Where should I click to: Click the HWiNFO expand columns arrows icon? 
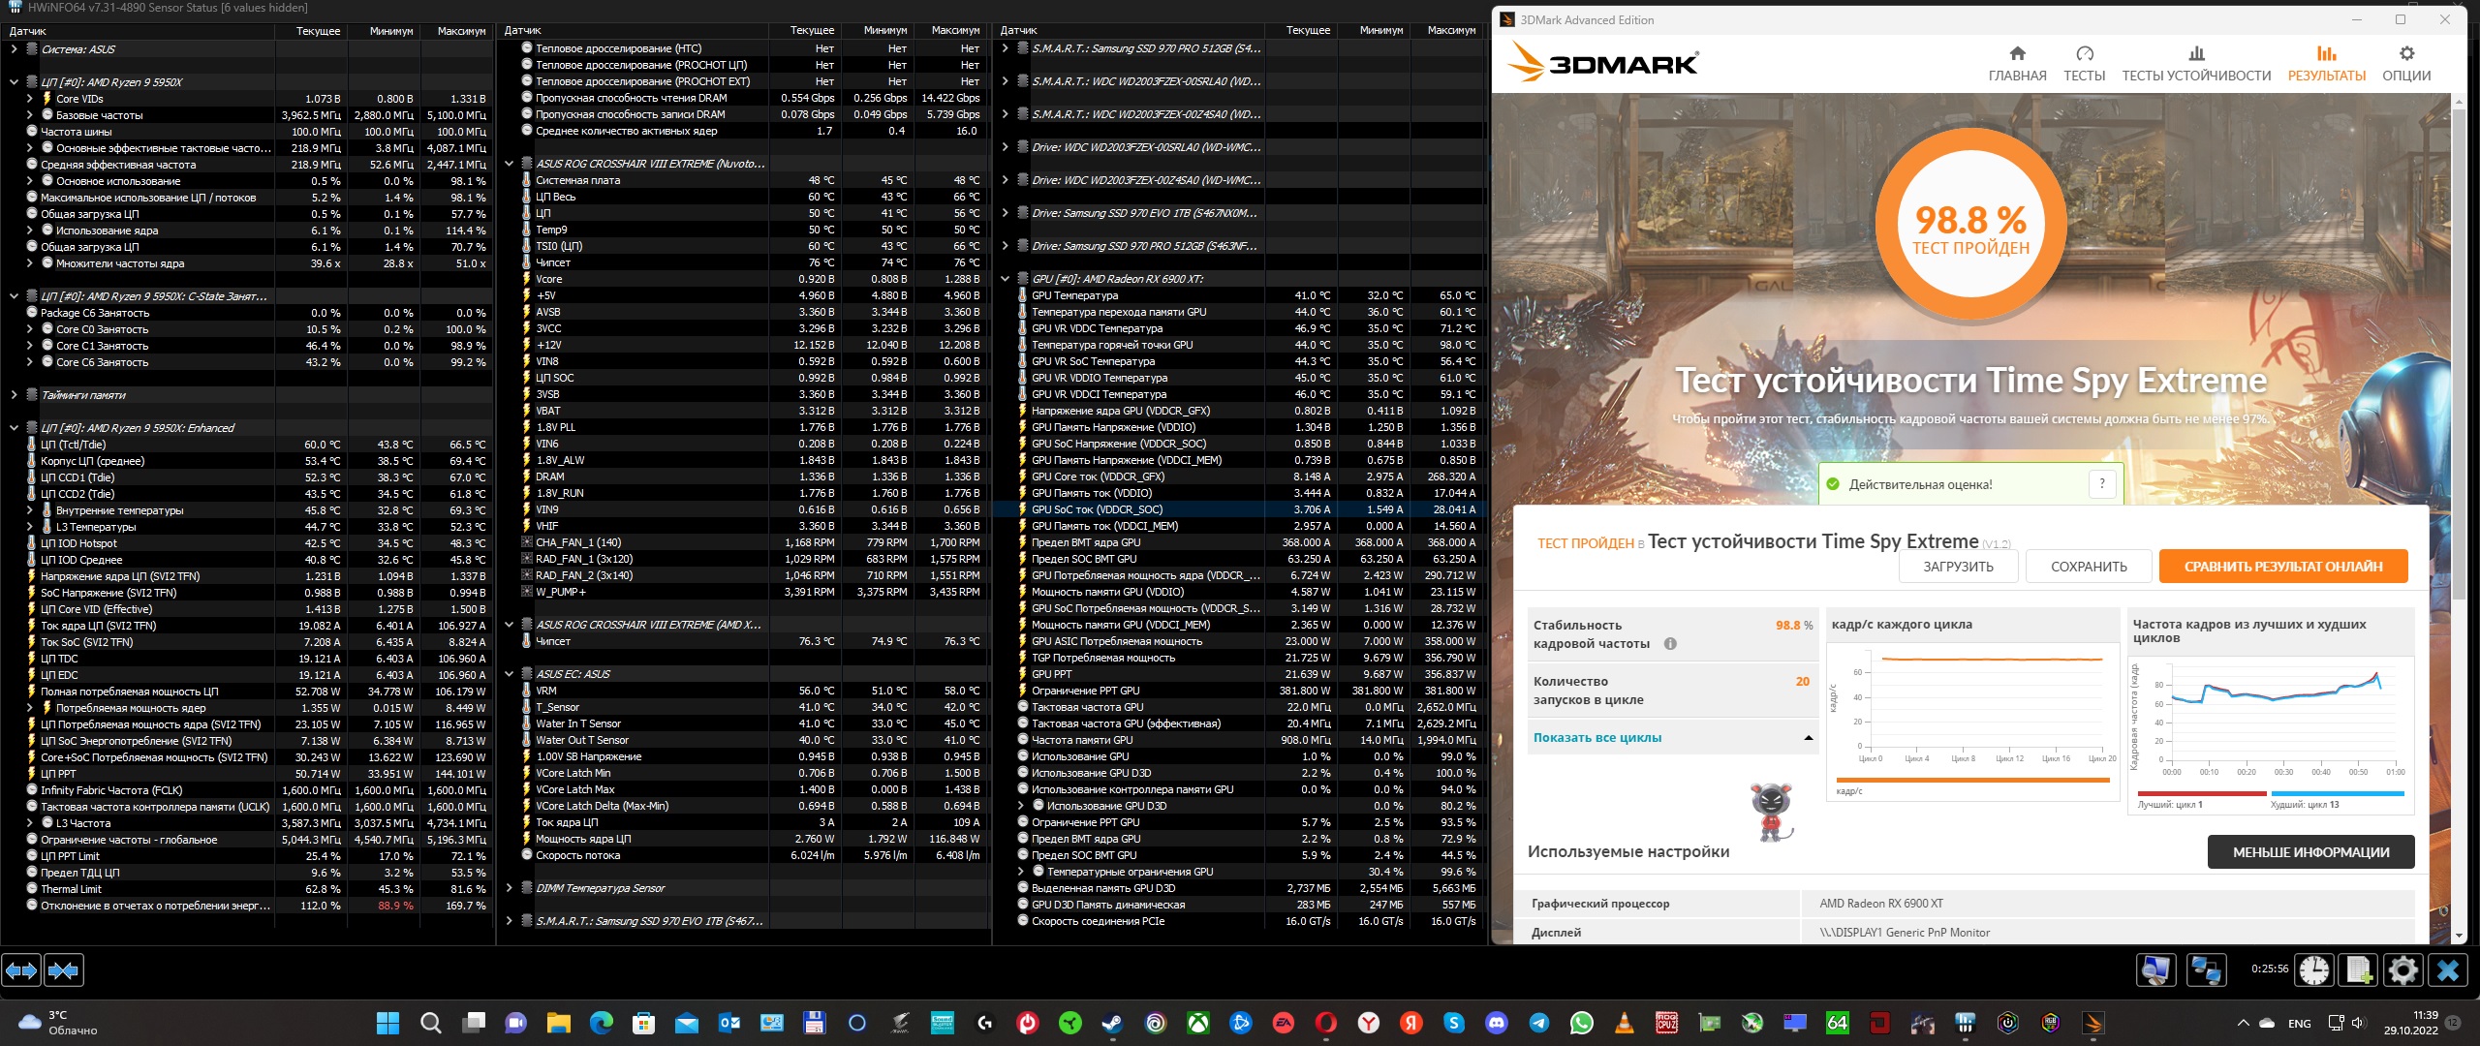22,969
